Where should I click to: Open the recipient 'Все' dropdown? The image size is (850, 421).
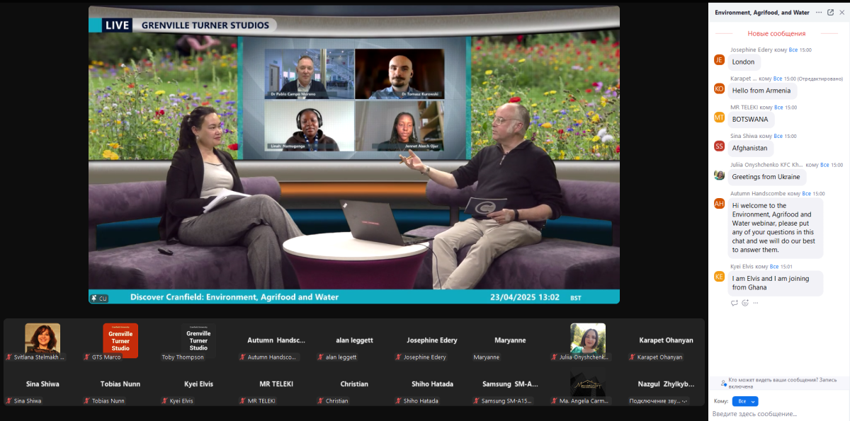[745, 401]
